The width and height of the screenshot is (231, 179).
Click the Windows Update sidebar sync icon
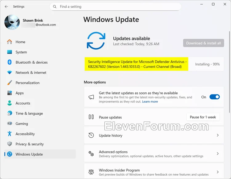(10, 154)
